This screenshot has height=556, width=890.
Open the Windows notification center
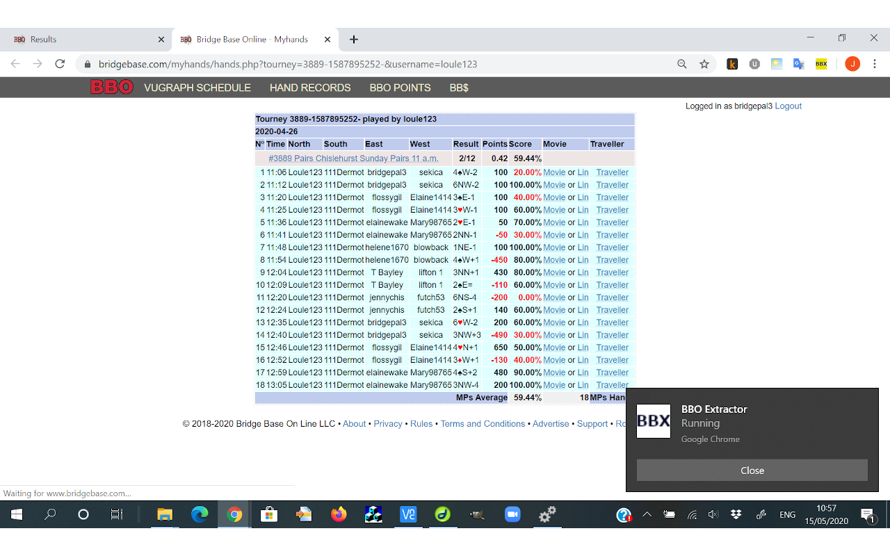tap(868, 515)
